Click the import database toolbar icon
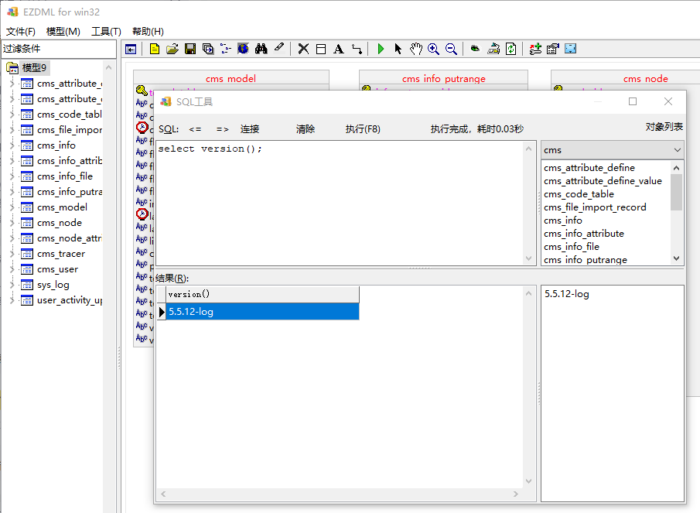The image size is (700, 513). tap(493, 49)
